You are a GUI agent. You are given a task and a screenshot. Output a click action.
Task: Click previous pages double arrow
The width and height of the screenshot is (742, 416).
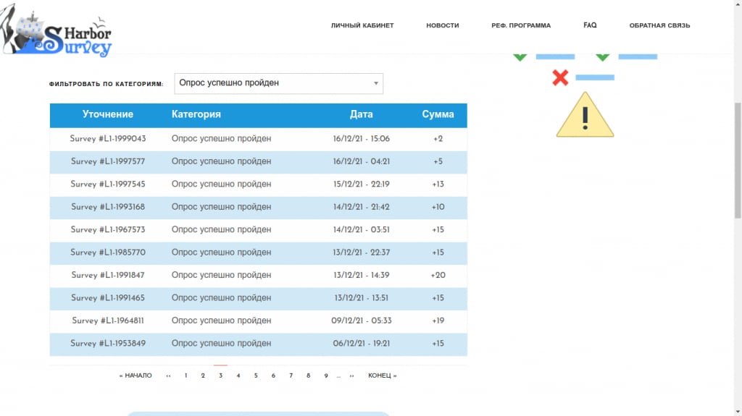pyautogui.click(x=168, y=375)
